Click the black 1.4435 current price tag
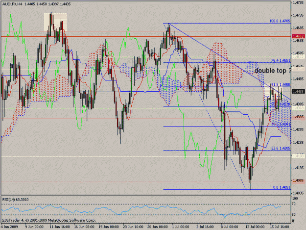 [298, 91]
